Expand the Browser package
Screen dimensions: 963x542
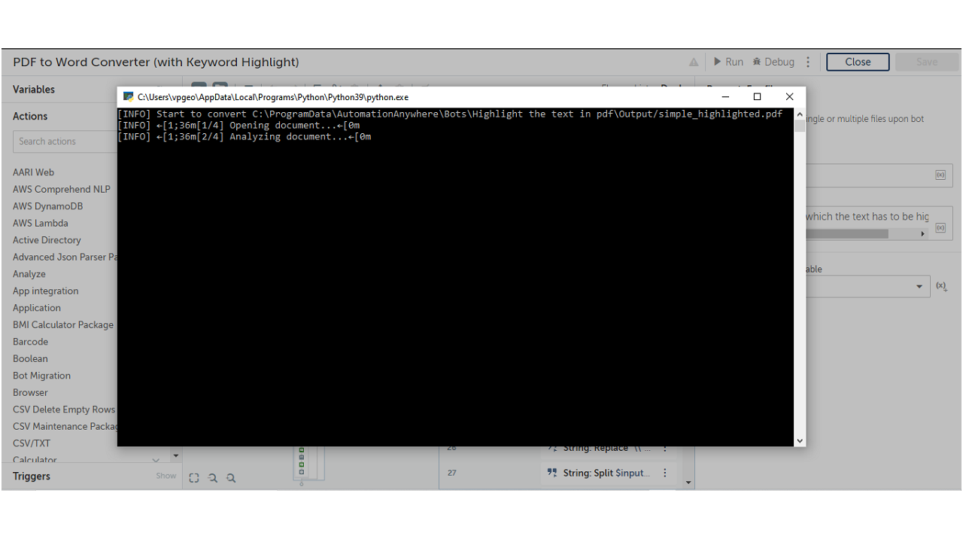point(30,392)
